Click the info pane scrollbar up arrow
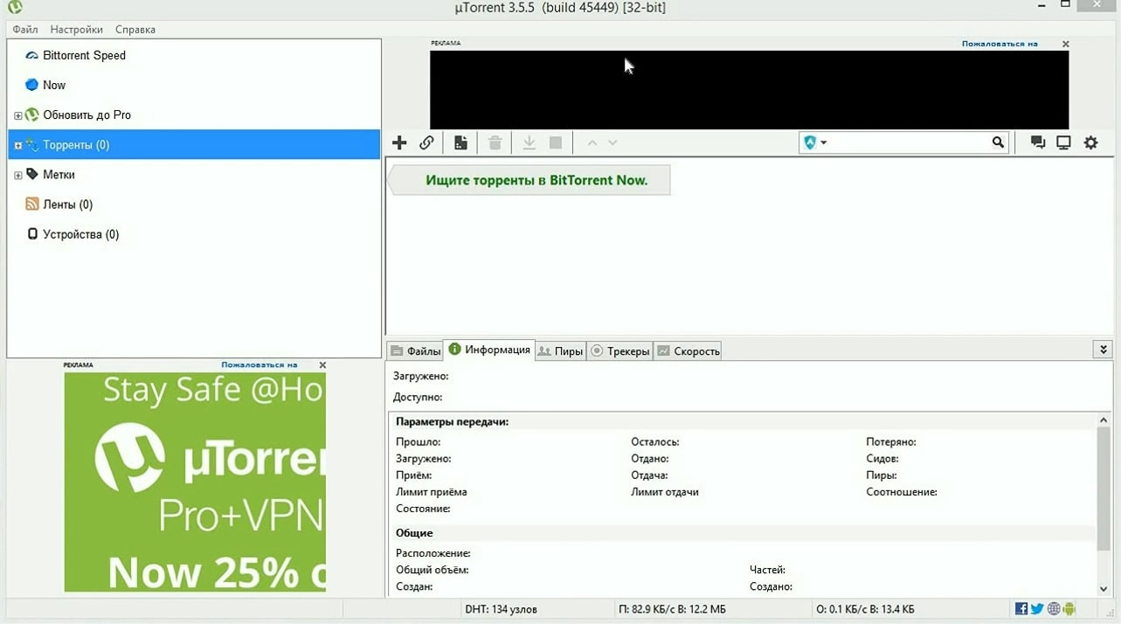The height and width of the screenshot is (624, 1121). click(1104, 420)
